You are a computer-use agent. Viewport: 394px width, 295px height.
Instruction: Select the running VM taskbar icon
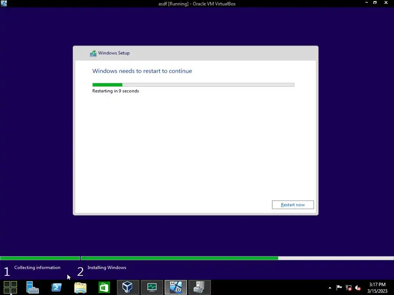point(175,287)
